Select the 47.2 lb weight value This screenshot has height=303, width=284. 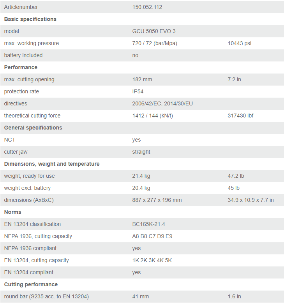click(236, 176)
